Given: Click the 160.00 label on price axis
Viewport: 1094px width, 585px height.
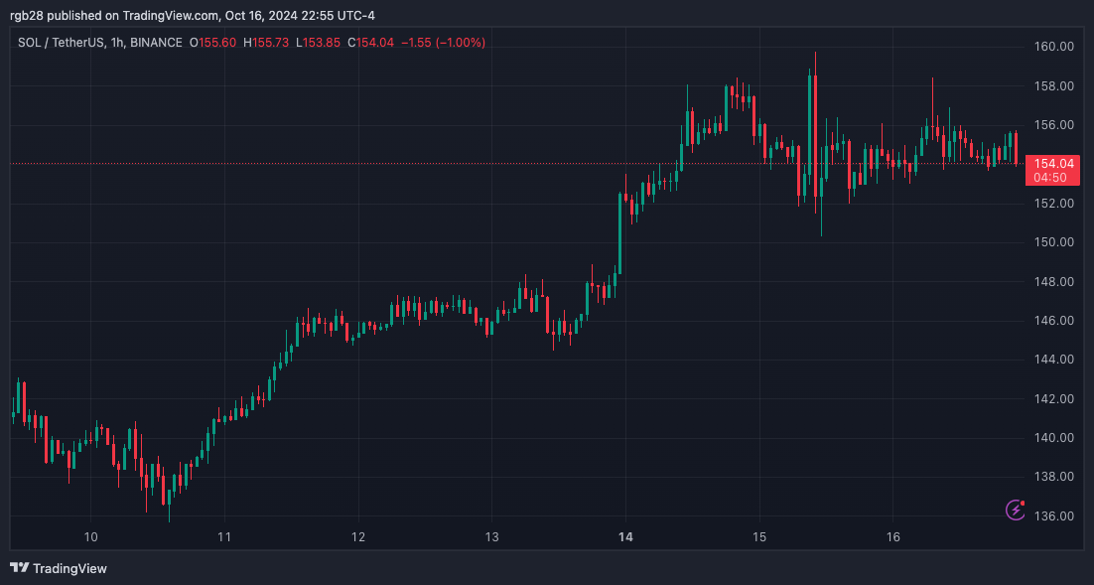Looking at the screenshot, I should pos(1054,47).
